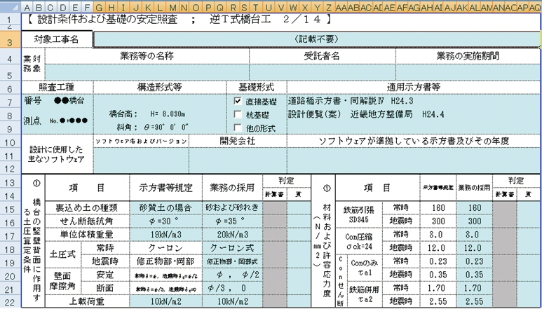Viewport: 542px width, 309px height.
Task: Click the sheet title 設計条件および基礎の安定照査
Action: [x=107, y=20]
